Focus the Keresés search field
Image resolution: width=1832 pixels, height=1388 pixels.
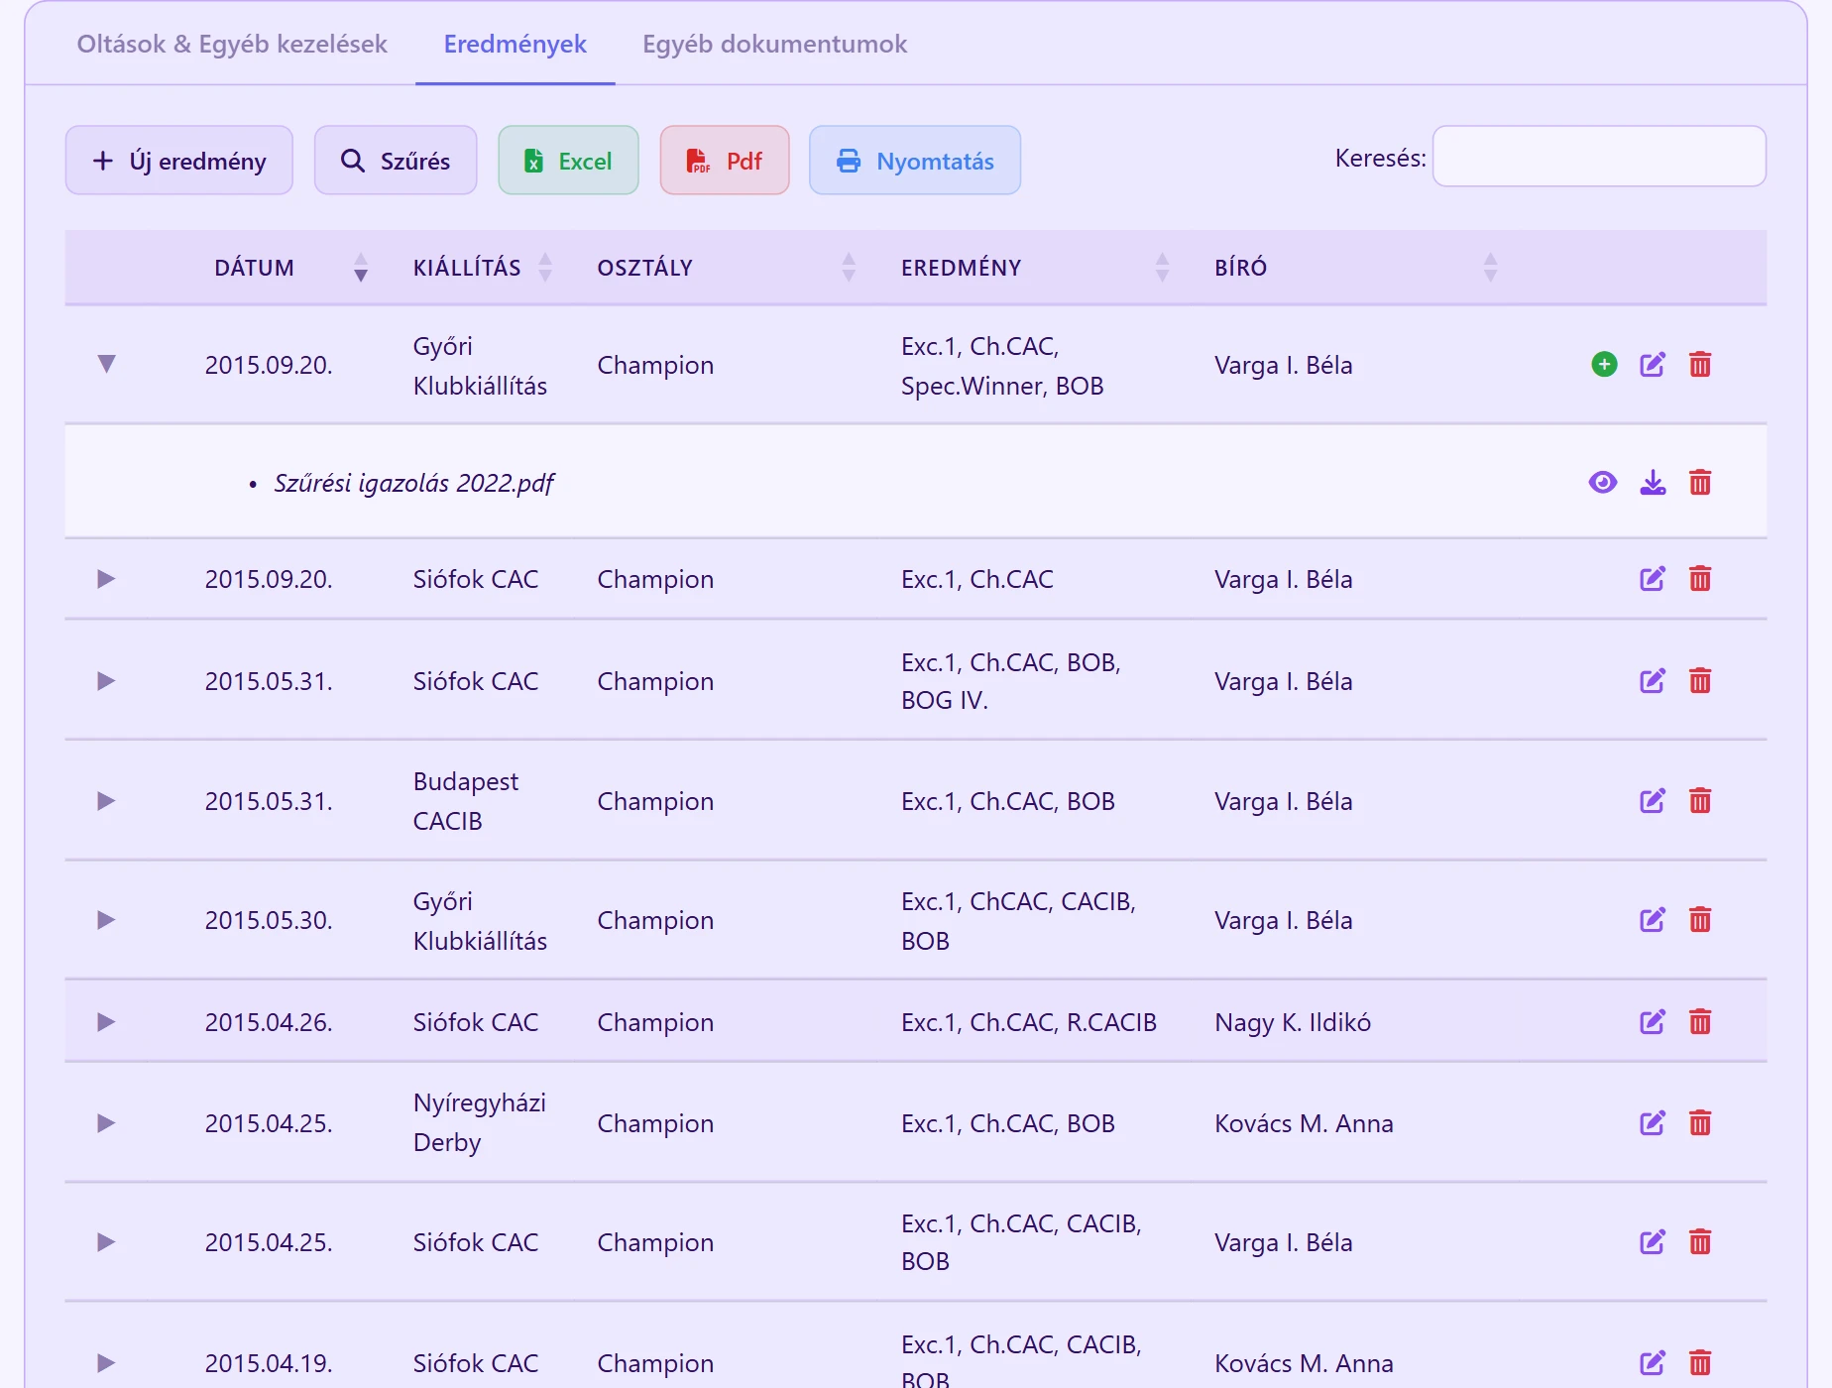(x=1599, y=157)
